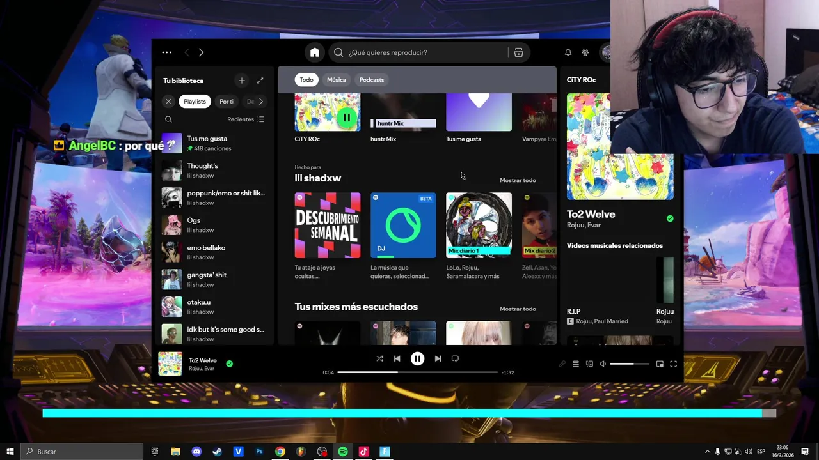Show hidden system tray icons
819x460 pixels.
[707, 451]
